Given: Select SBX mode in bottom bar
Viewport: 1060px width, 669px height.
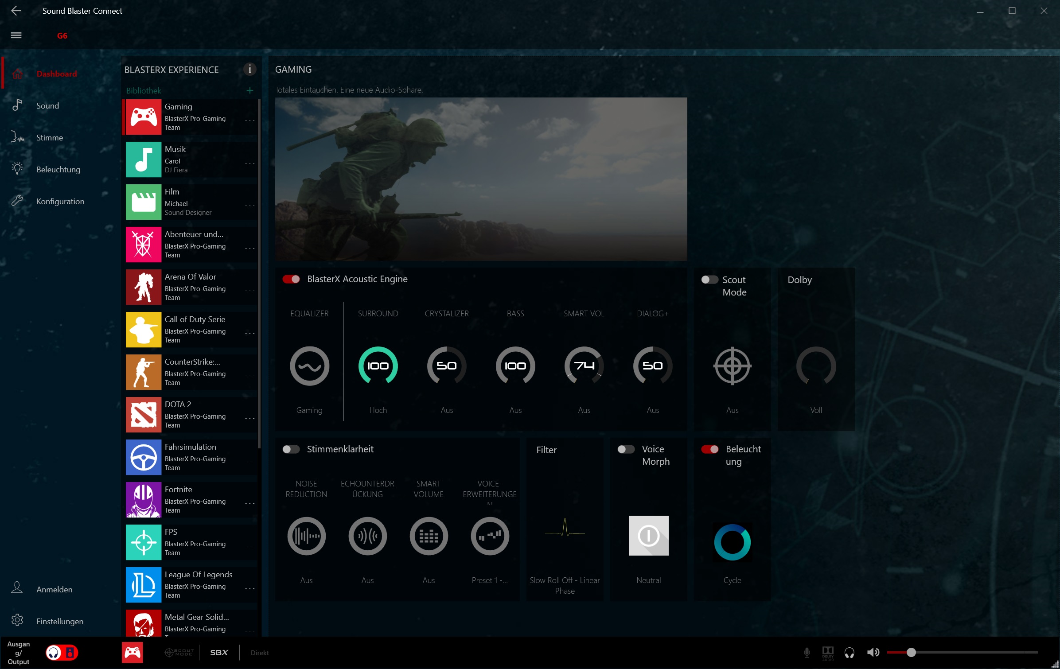Looking at the screenshot, I should coord(219,653).
